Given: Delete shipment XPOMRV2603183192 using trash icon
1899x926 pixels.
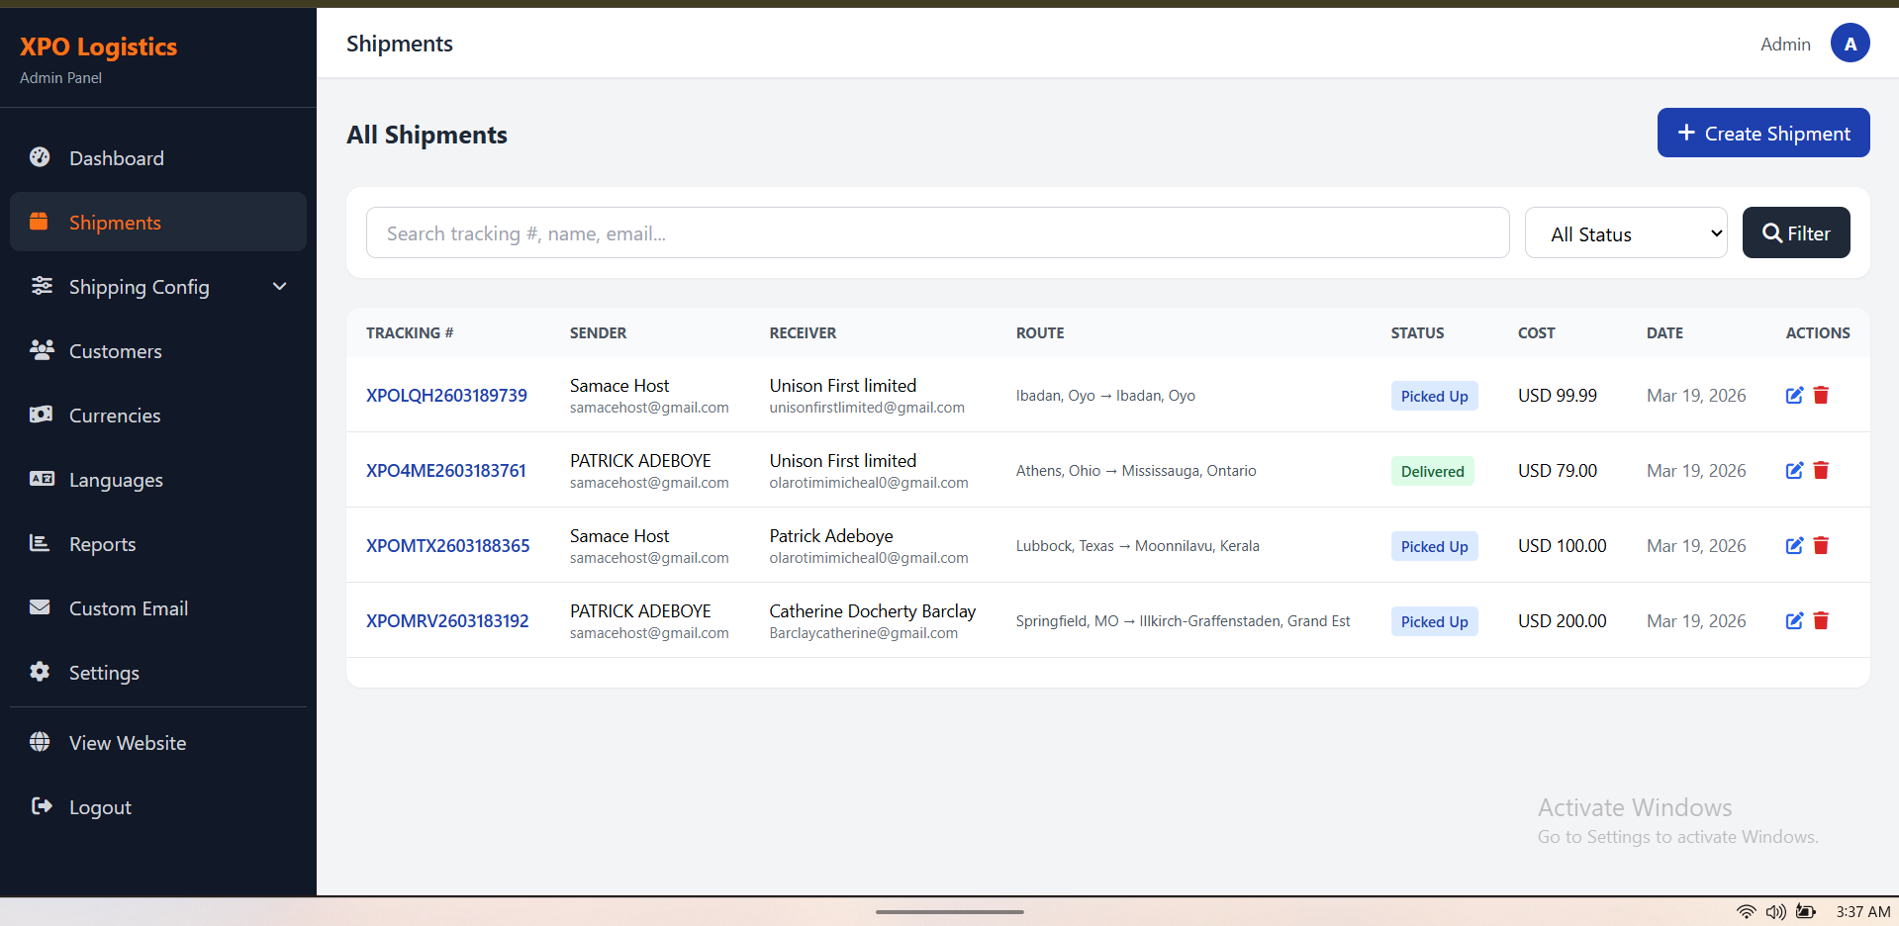Looking at the screenshot, I should tap(1822, 620).
